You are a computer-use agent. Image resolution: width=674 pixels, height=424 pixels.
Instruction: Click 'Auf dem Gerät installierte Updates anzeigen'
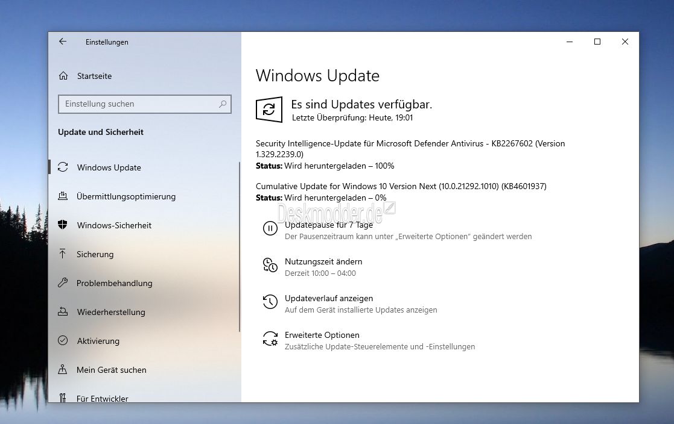(x=361, y=310)
